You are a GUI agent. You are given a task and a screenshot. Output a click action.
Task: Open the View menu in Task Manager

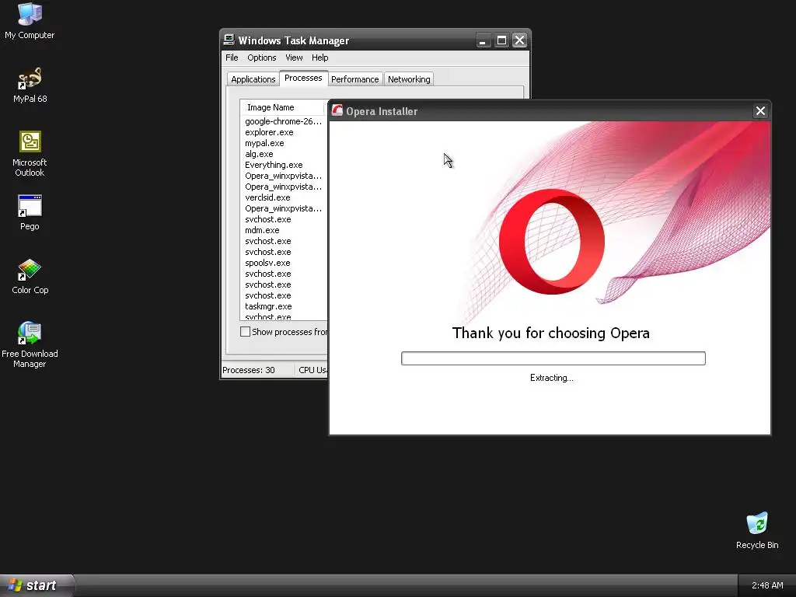(x=293, y=58)
